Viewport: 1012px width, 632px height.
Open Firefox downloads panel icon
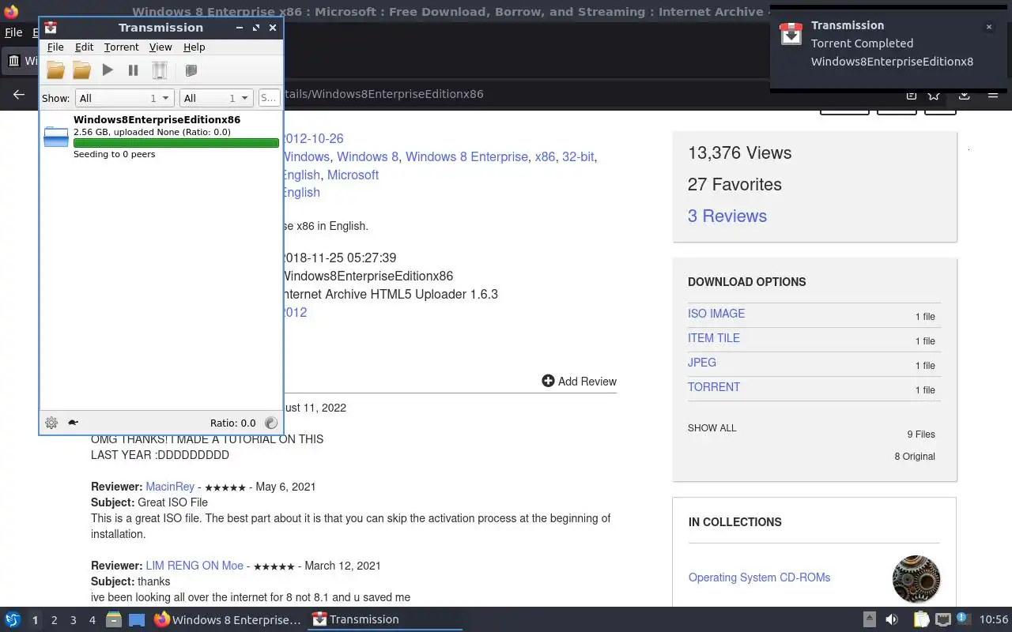point(965,94)
